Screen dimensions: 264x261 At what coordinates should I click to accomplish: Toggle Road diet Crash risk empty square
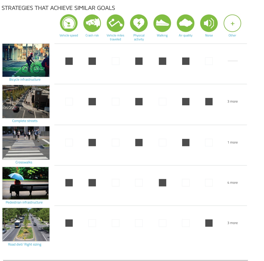point(92,223)
